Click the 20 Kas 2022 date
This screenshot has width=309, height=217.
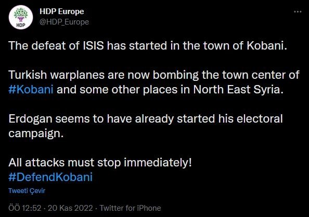(70, 208)
